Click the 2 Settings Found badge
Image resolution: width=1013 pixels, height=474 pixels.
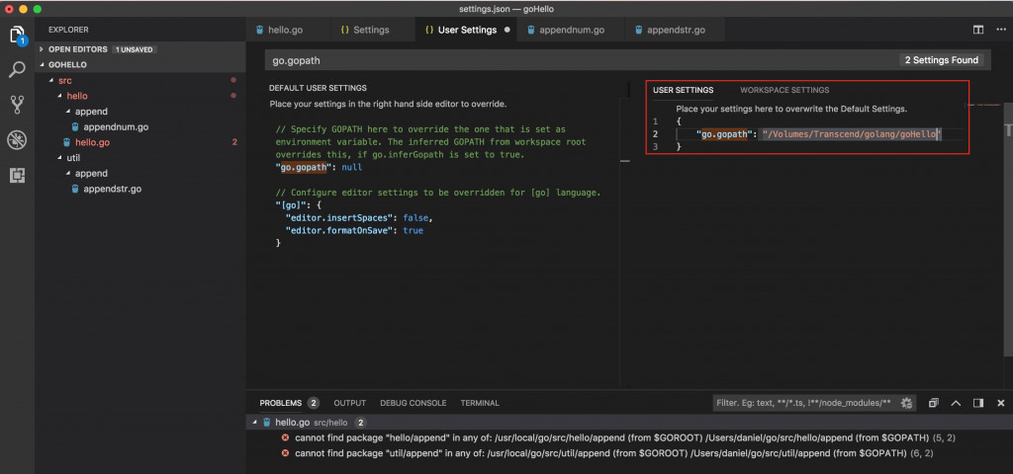tap(942, 60)
